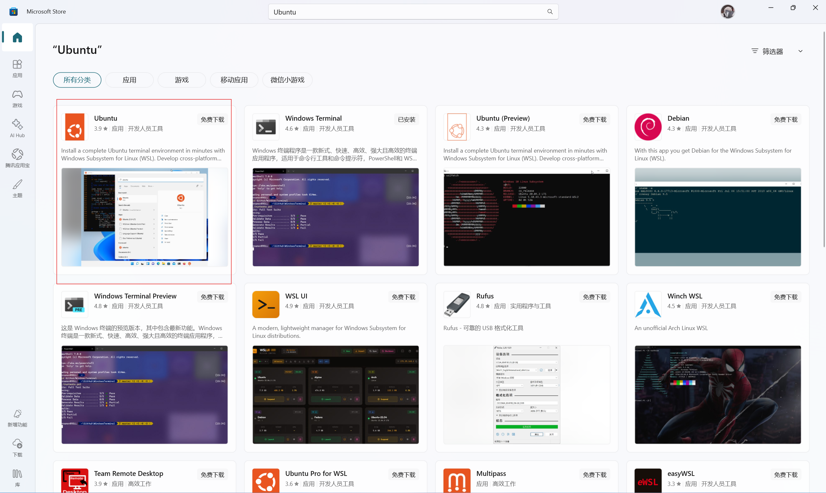
Task: Open 库 library in sidebar
Action: click(17, 478)
